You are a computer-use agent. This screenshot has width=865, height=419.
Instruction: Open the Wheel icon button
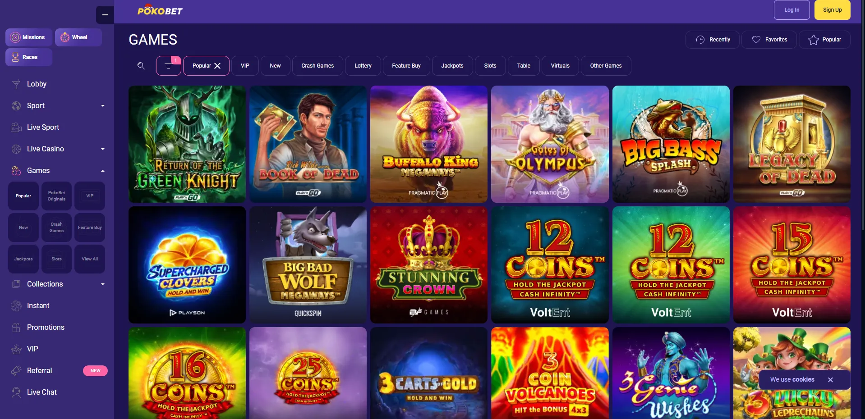(x=65, y=37)
